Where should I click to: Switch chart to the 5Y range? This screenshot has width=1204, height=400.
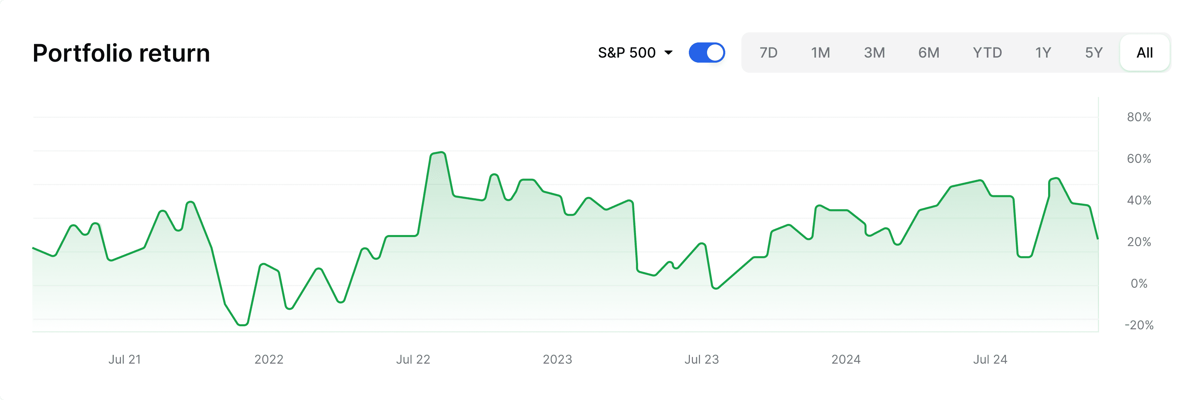[x=1093, y=53]
